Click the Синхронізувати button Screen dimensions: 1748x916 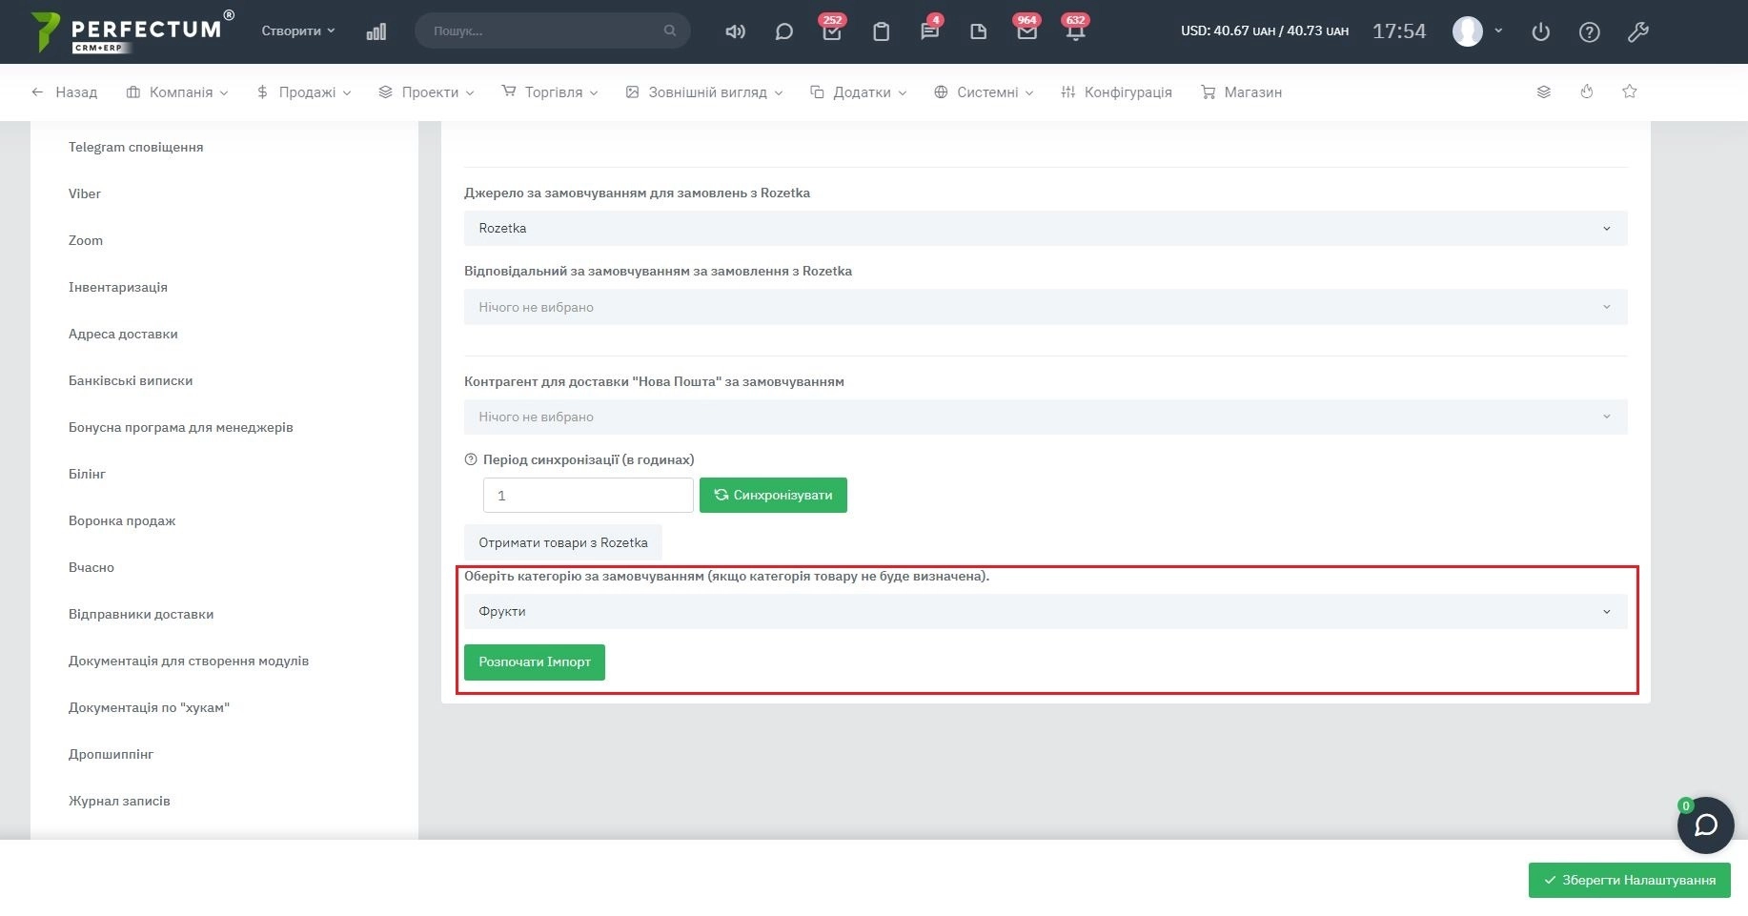point(773,496)
